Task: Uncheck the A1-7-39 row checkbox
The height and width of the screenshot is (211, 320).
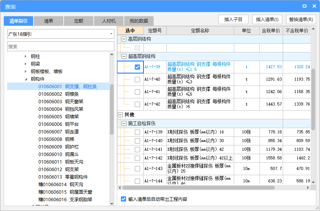Action: click(137, 67)
